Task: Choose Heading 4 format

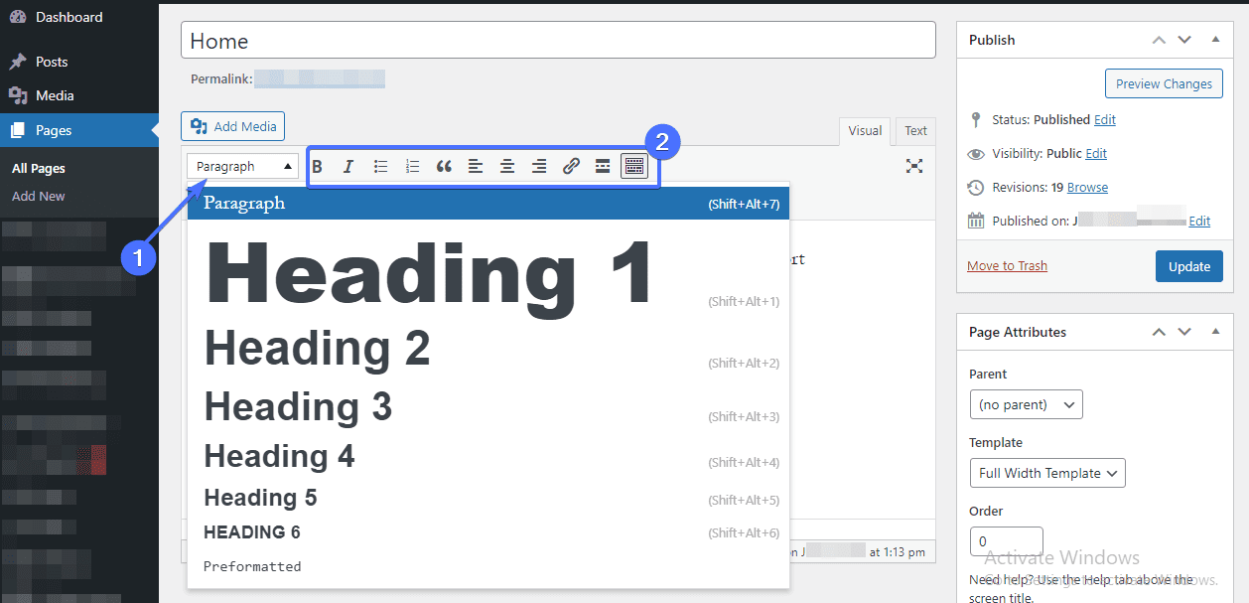Action: point(488,456)
